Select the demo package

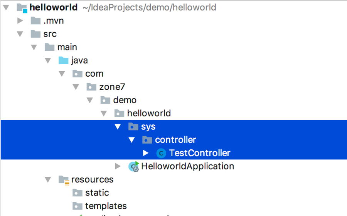tap(125, 100)
